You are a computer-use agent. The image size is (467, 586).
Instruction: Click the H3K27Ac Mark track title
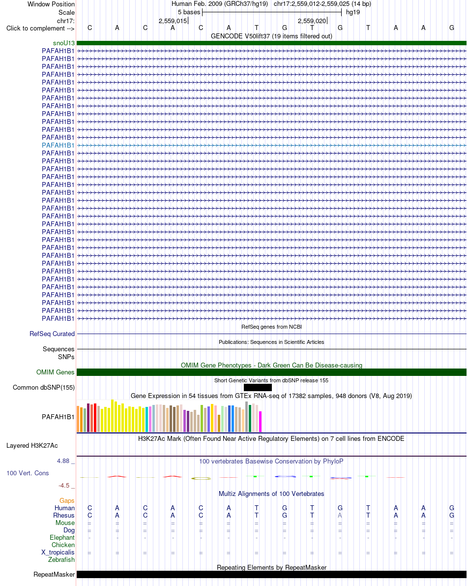[271, 438]
